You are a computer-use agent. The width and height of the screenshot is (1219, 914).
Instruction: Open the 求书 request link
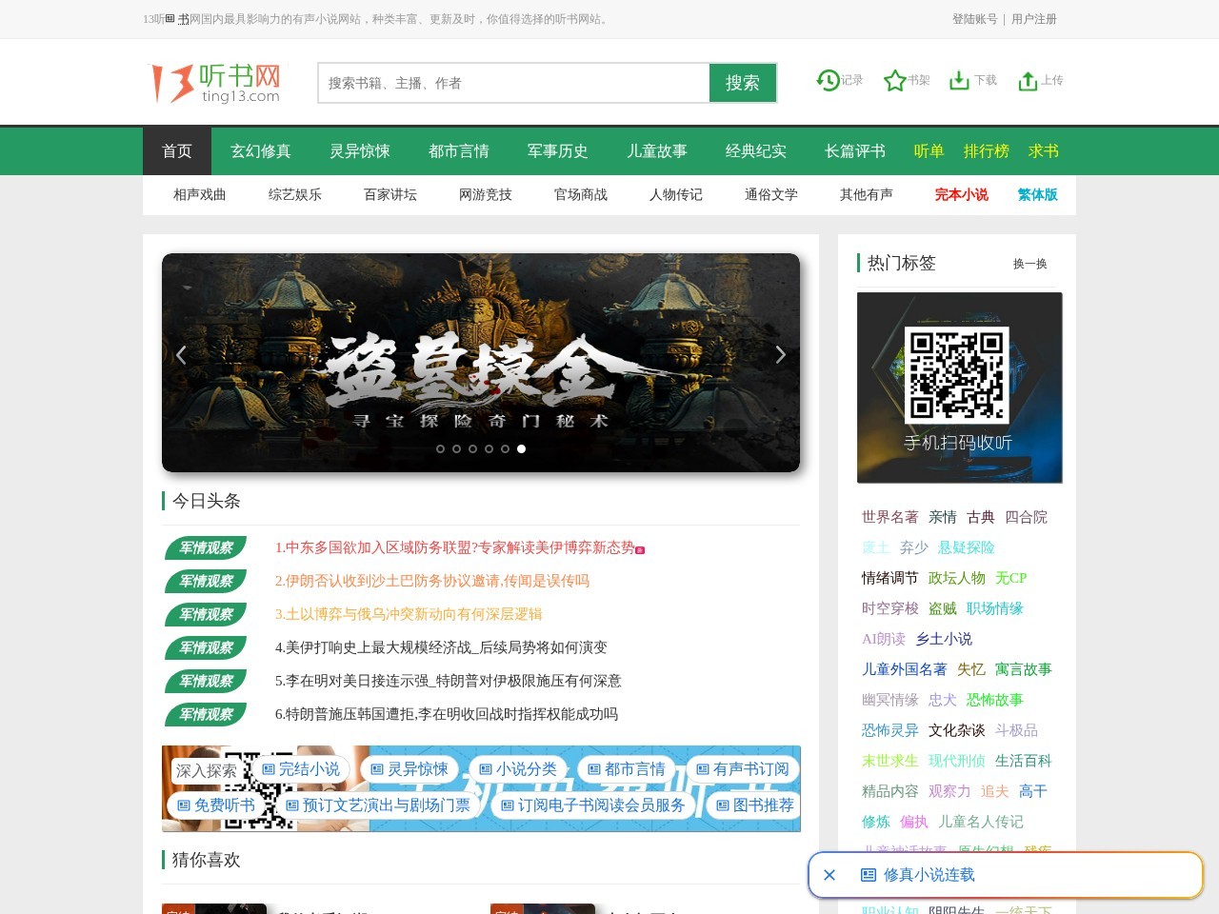pos(1044,151)
